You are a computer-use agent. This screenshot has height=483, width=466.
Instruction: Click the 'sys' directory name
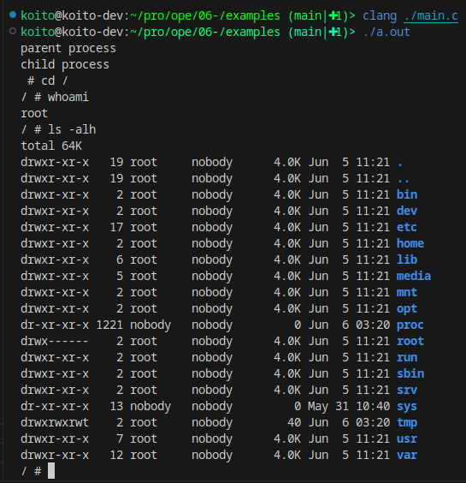click(x=407, y=407)
